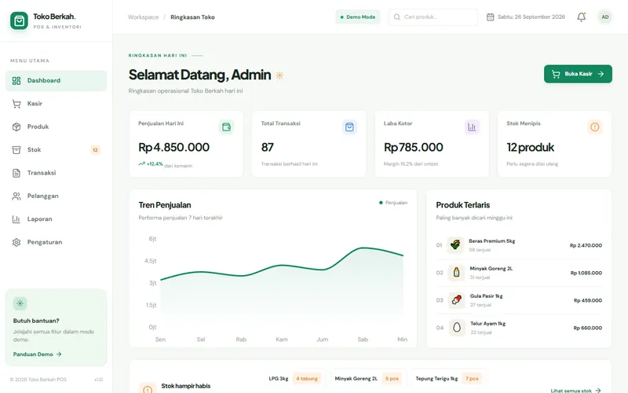Click the sun icon next to Selamat Datang
The width and height of the screenshot is (628, 393).
pos(279,75)
